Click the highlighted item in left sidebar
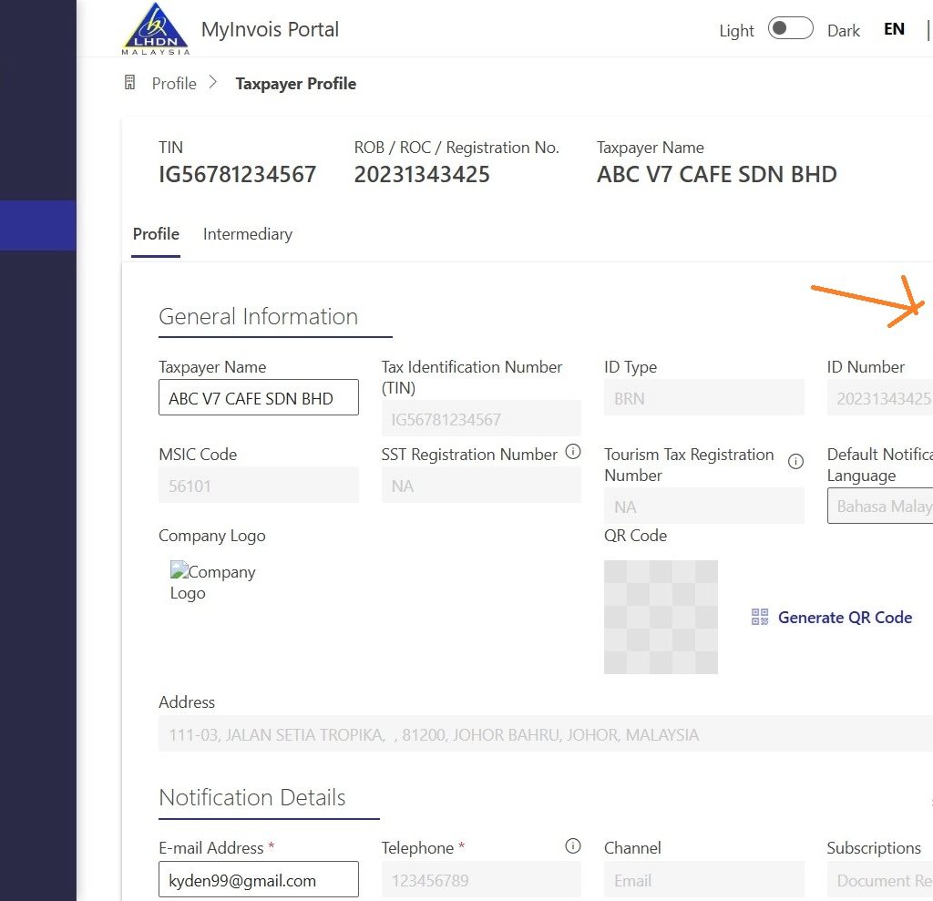The width and height of the screenshot is (933, 901). (x=37, y=225)
